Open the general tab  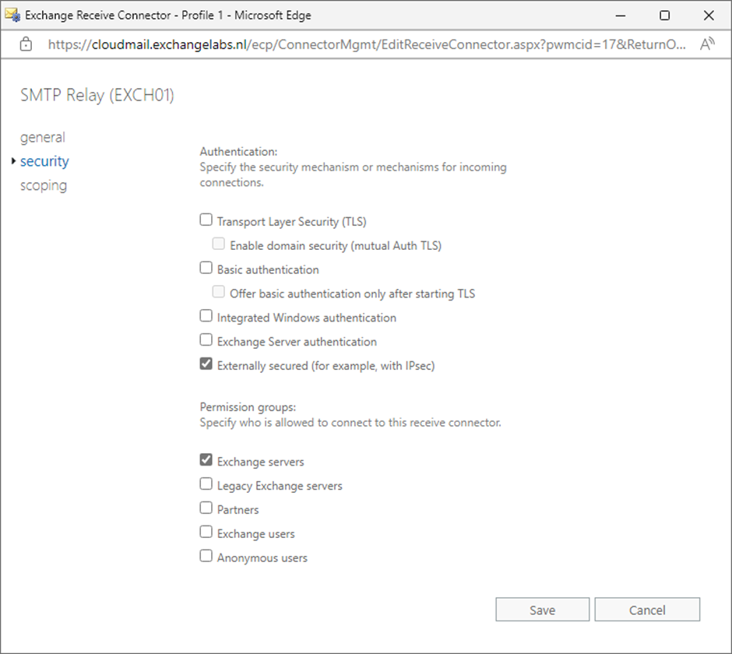43,137
